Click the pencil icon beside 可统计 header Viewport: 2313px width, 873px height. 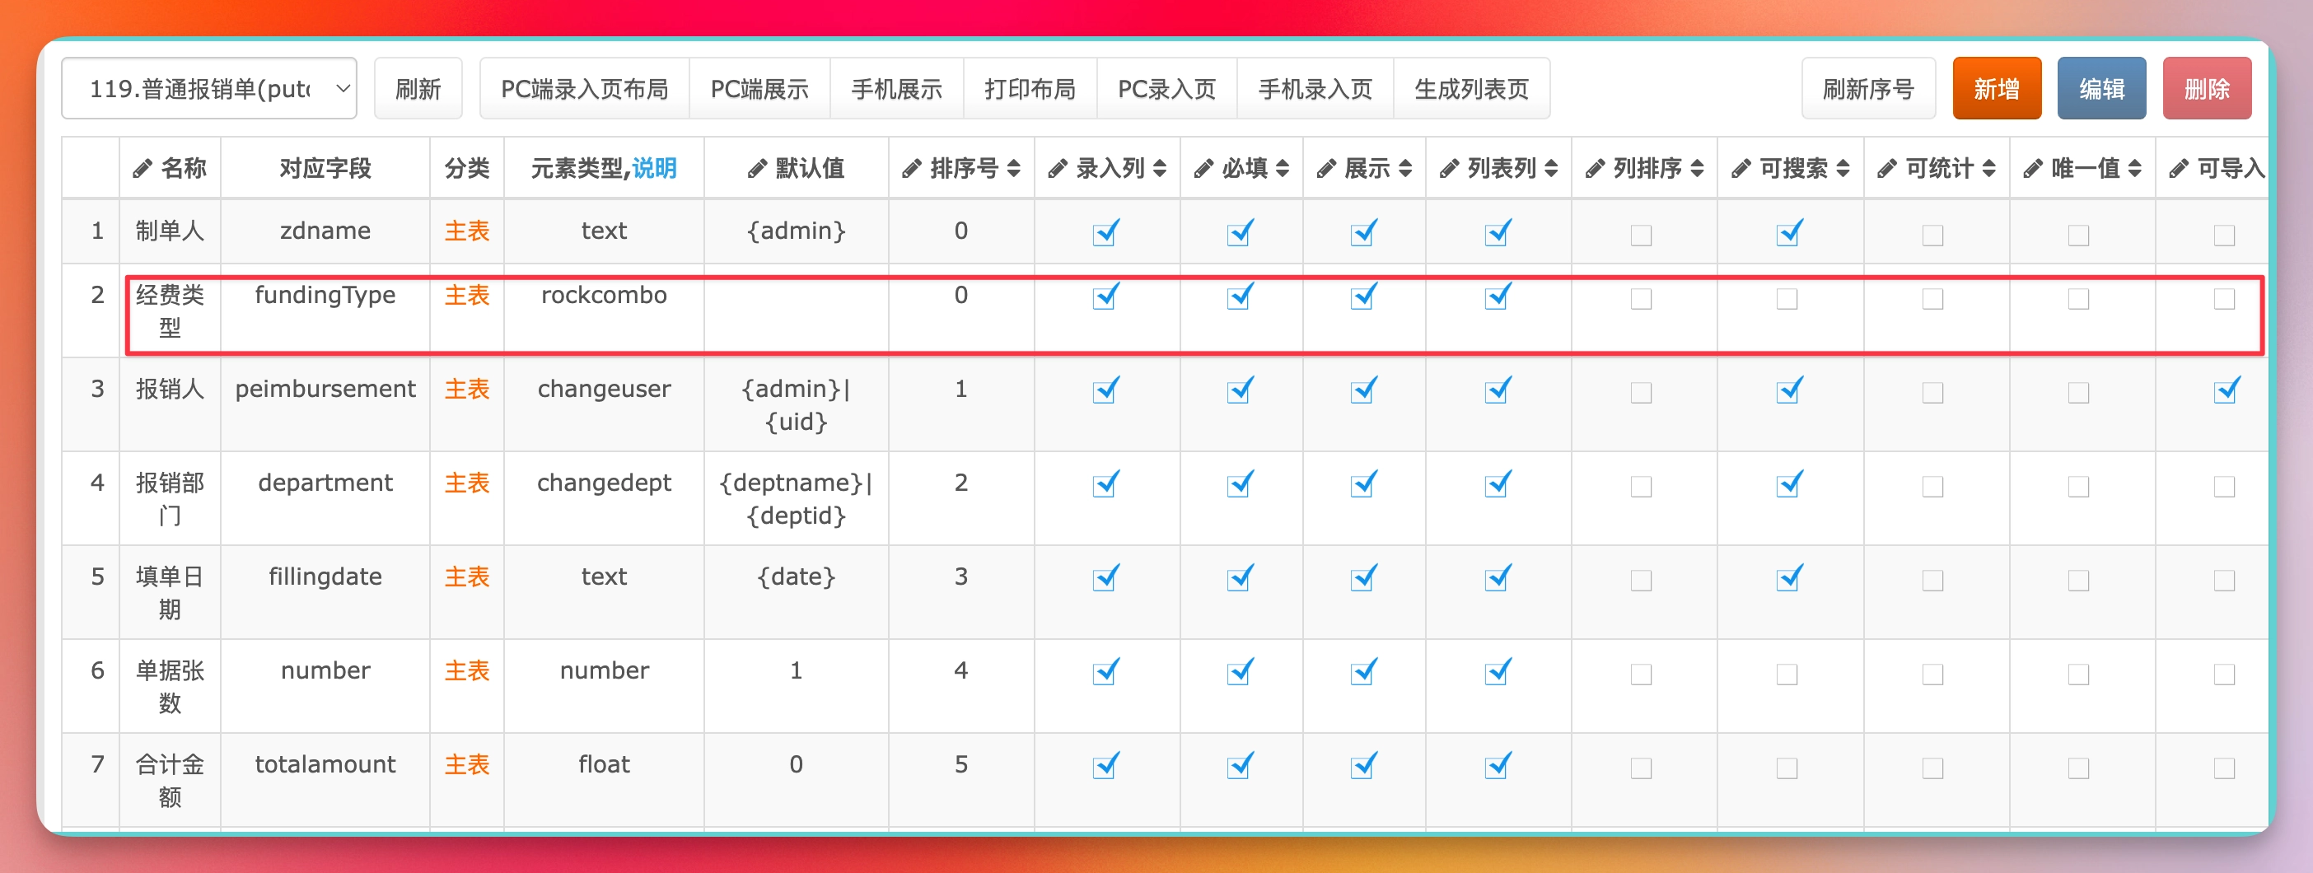point(1887,168)
